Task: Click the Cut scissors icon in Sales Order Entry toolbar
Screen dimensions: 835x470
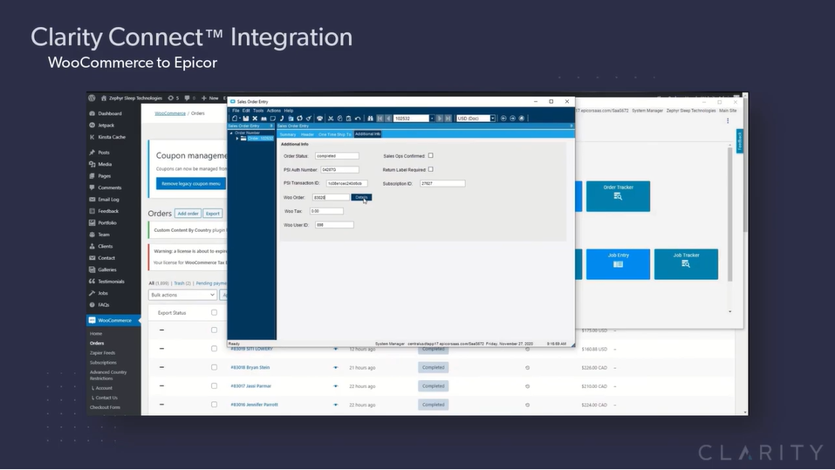Action: click(x=331, y=119)
